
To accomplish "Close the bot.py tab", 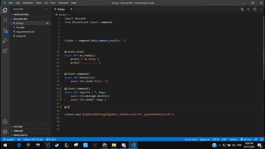I will [71, 9].
